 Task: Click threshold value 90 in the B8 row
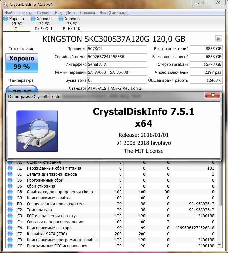[x=167, y=192]
